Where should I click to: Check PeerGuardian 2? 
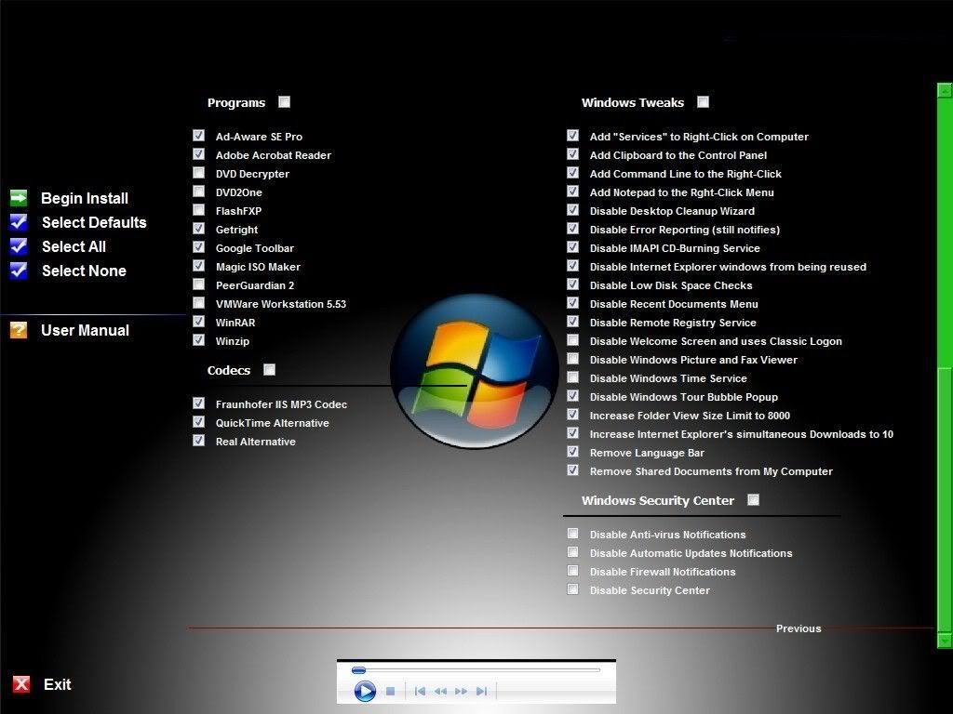tap(199, 284)
